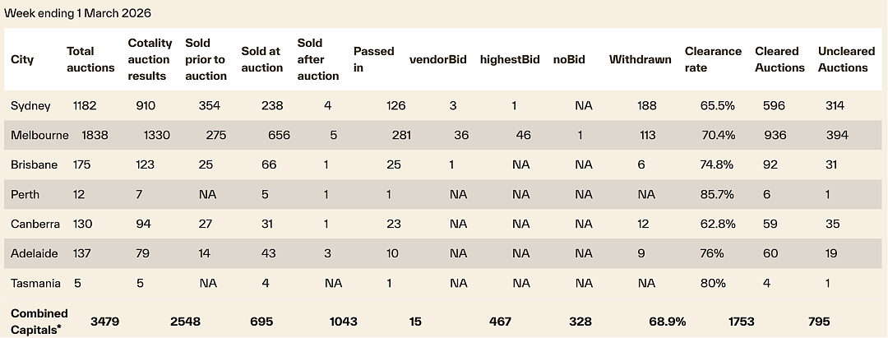Select Melbourne's 1838 total auctions value

point(95,136)
